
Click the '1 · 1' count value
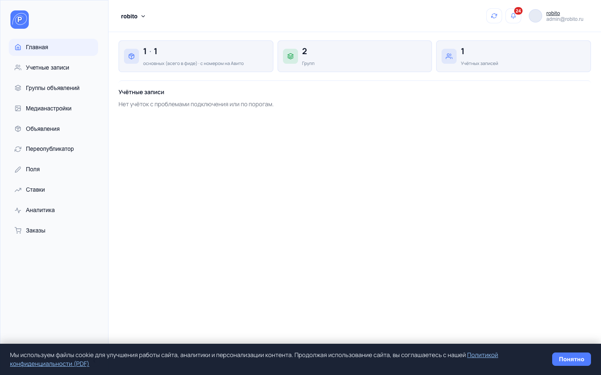[x=150, y=51]
